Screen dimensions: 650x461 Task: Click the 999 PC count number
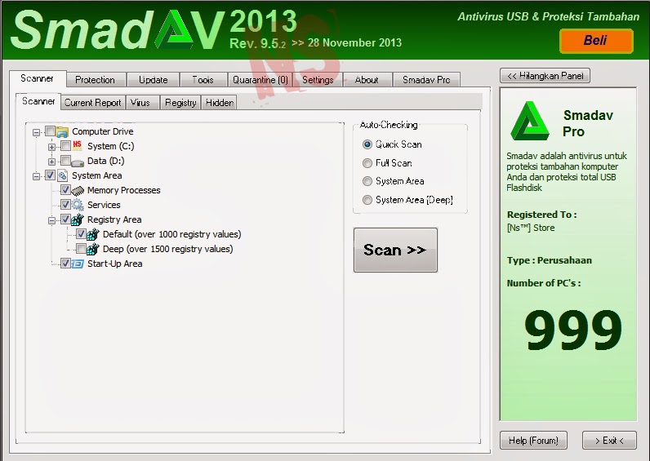[x=573, y=330]
